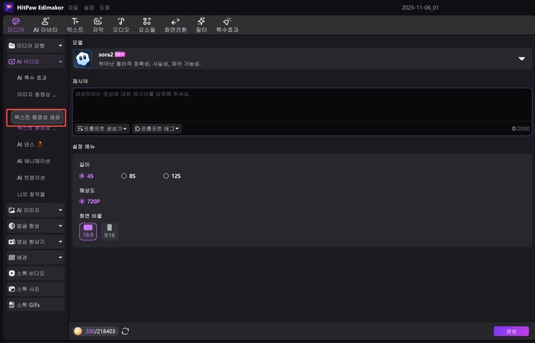Image resolution: width=535 pixels, height=343 pixels.
Task: Select the 4S length option
Action: point(86,176)
